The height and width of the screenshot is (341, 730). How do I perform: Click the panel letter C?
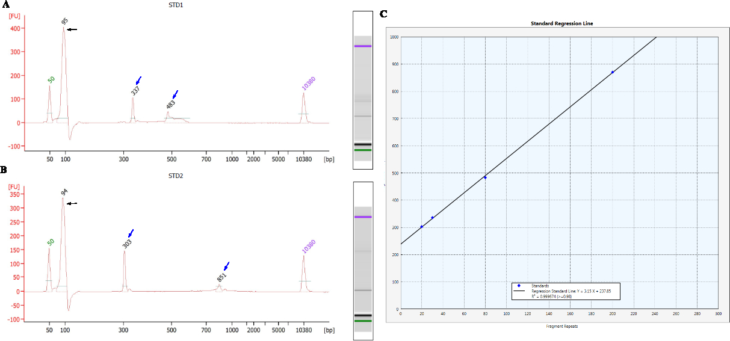(x=384, y=13)
